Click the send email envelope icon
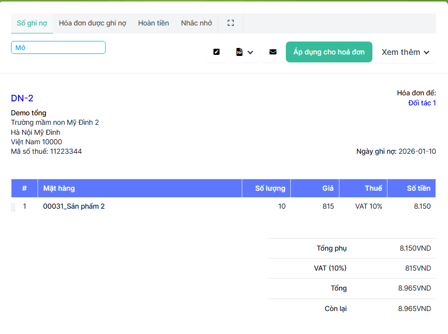Viewport: 448px width, 334px height. [x=273, y=52]
